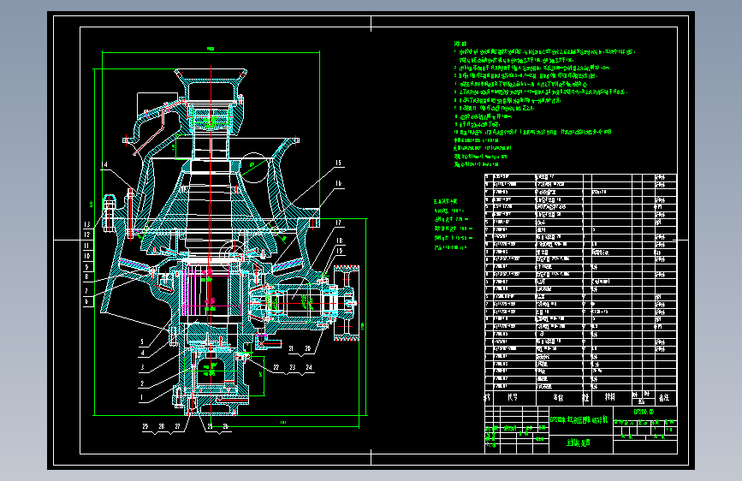This screenshot has width=742, height=481.
Task: Select part balloon number 24
Action: [x=309, y=367]
